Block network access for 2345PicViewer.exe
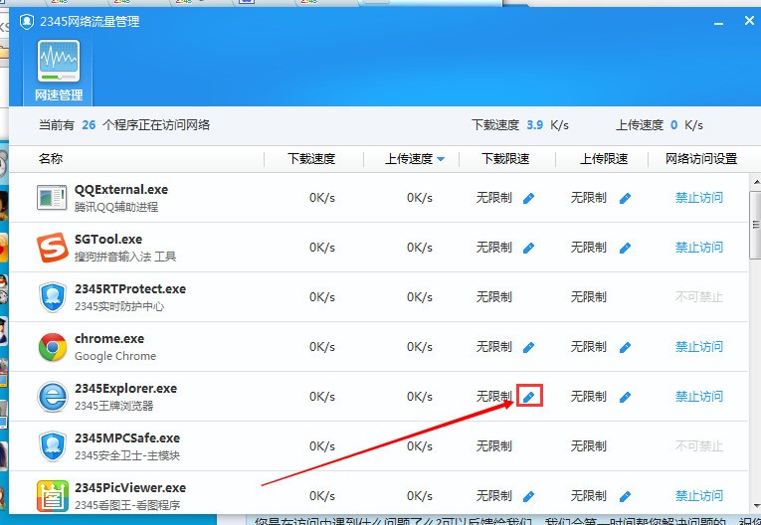Image resolution: width=761 pixels, height=525 pixels. point(699,496)
